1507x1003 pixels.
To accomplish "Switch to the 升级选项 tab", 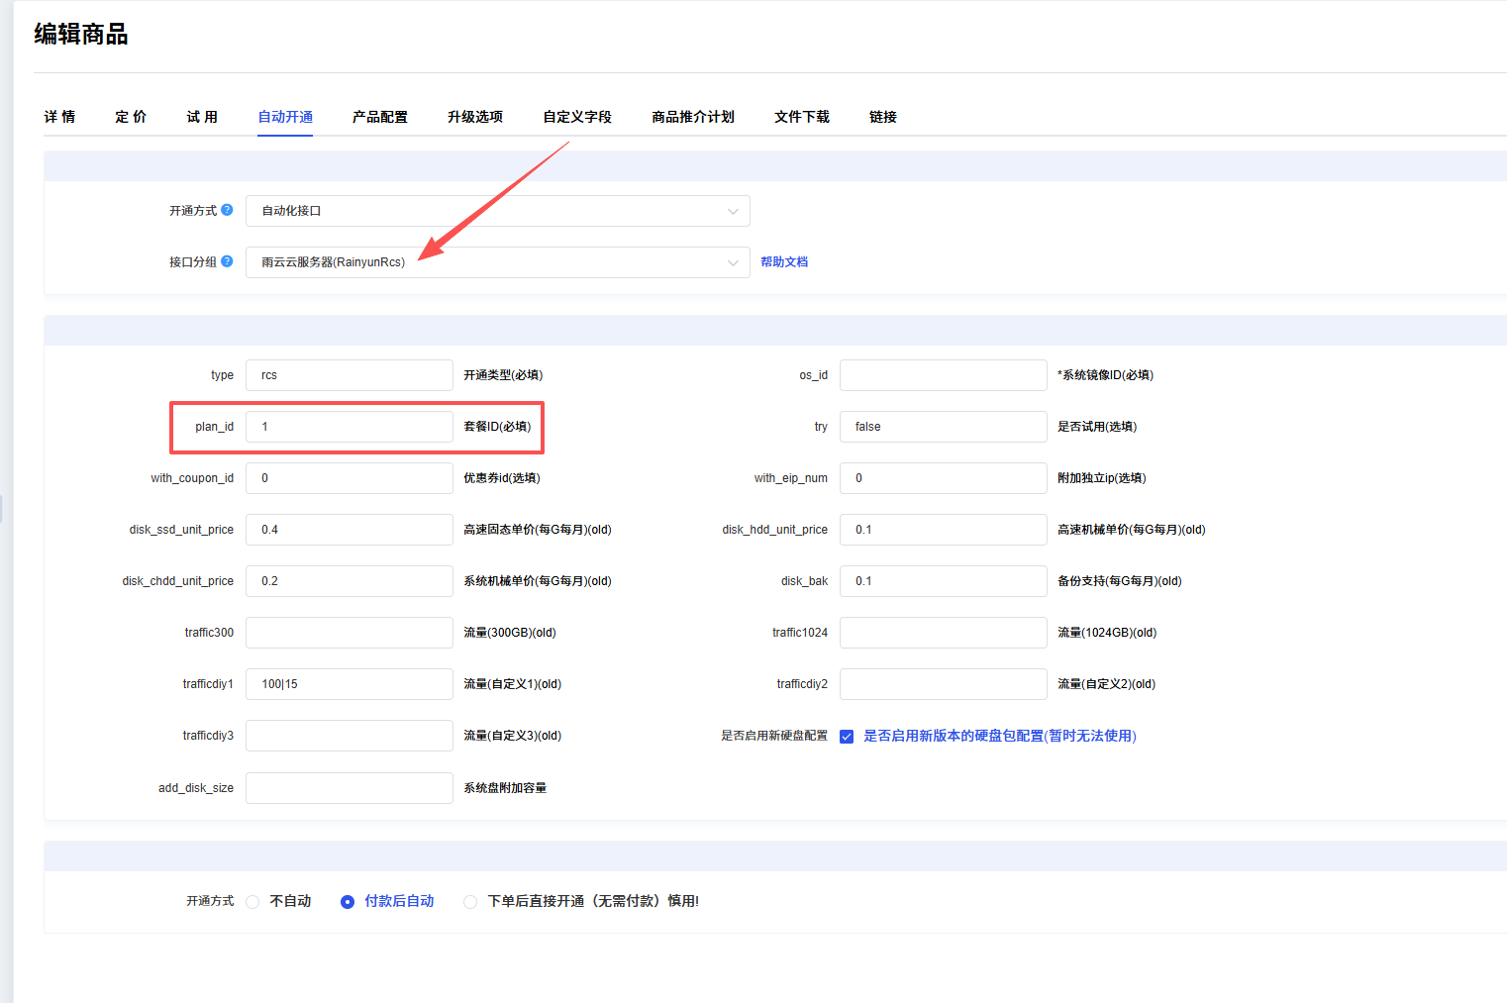I will click(x=475, y=117).
